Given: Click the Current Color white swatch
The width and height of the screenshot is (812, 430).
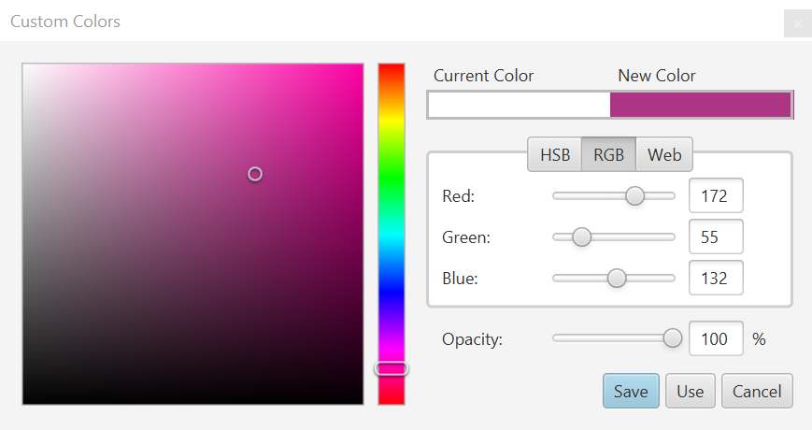Looking at the screenshot, I should click(x=519, y=105).
